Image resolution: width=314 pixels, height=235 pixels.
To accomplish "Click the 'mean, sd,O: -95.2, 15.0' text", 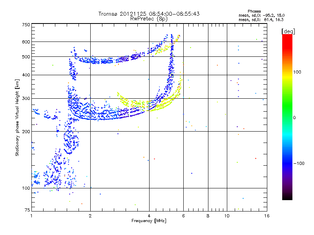I will tap(261, 15).
